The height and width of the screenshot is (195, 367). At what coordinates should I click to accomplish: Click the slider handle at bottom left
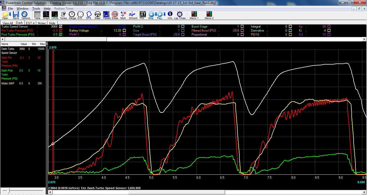9,190
